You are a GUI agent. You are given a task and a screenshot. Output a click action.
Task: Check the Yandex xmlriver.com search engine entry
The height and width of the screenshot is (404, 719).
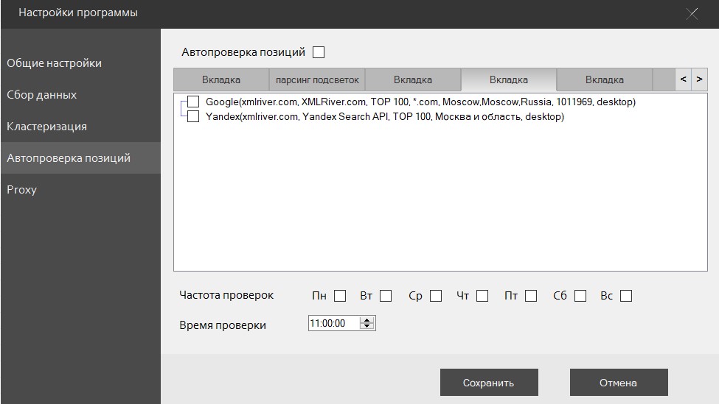tap(193, 116)
